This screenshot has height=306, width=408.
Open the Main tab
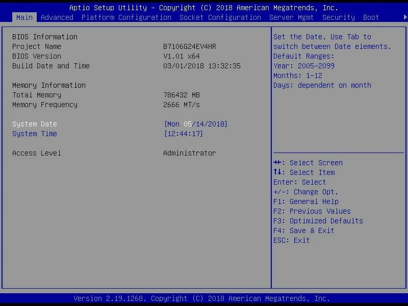pyautogui.click(x=24, y=17)
